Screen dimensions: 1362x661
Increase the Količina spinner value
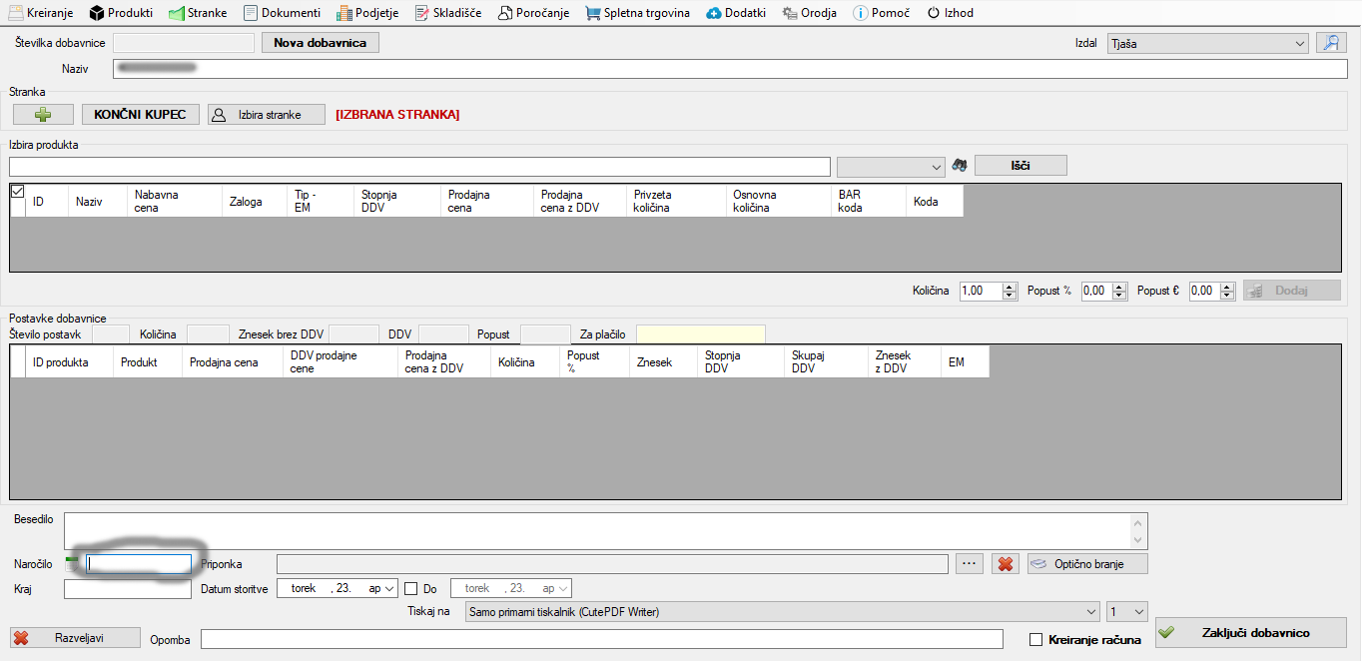1010,287
